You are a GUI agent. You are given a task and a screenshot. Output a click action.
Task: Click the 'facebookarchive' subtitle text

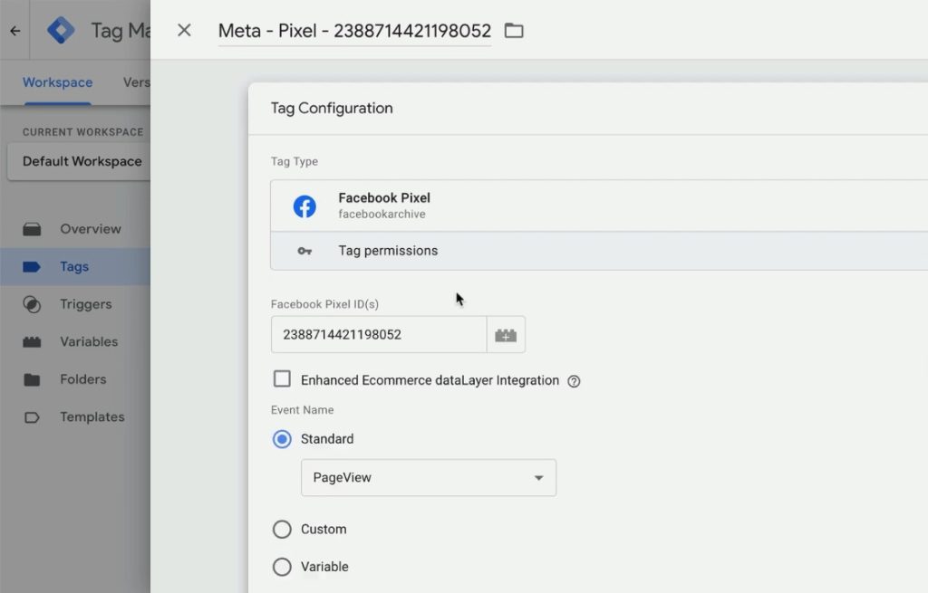point(382,214)
